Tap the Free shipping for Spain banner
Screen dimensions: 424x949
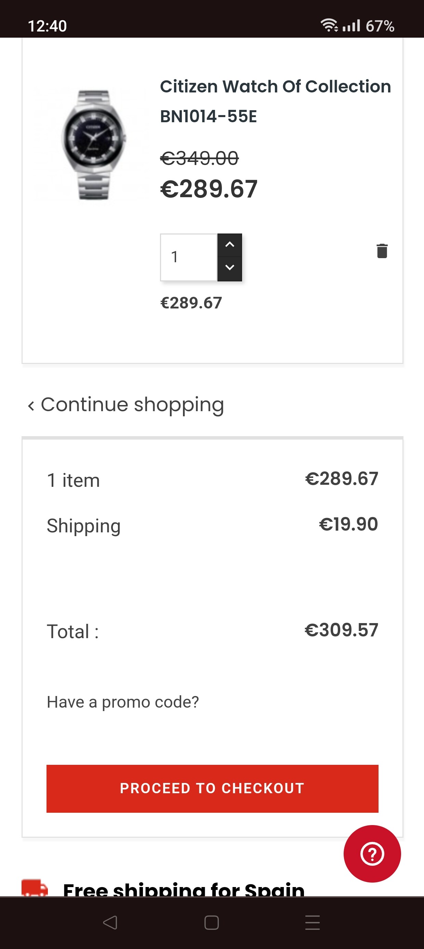183,889
